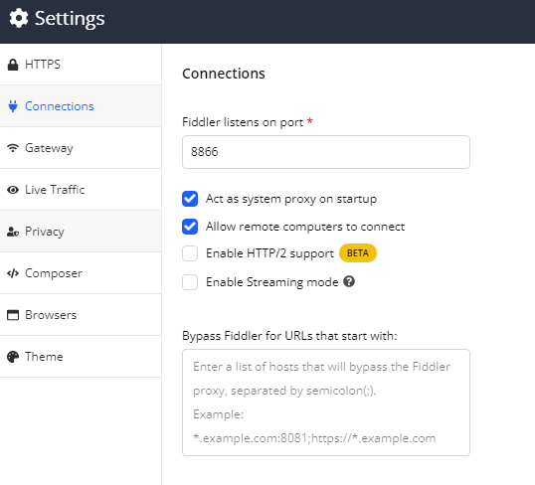Screen dimensions: 535x485
Task: Select the Theme settings tab
Action: coord(81,357)
